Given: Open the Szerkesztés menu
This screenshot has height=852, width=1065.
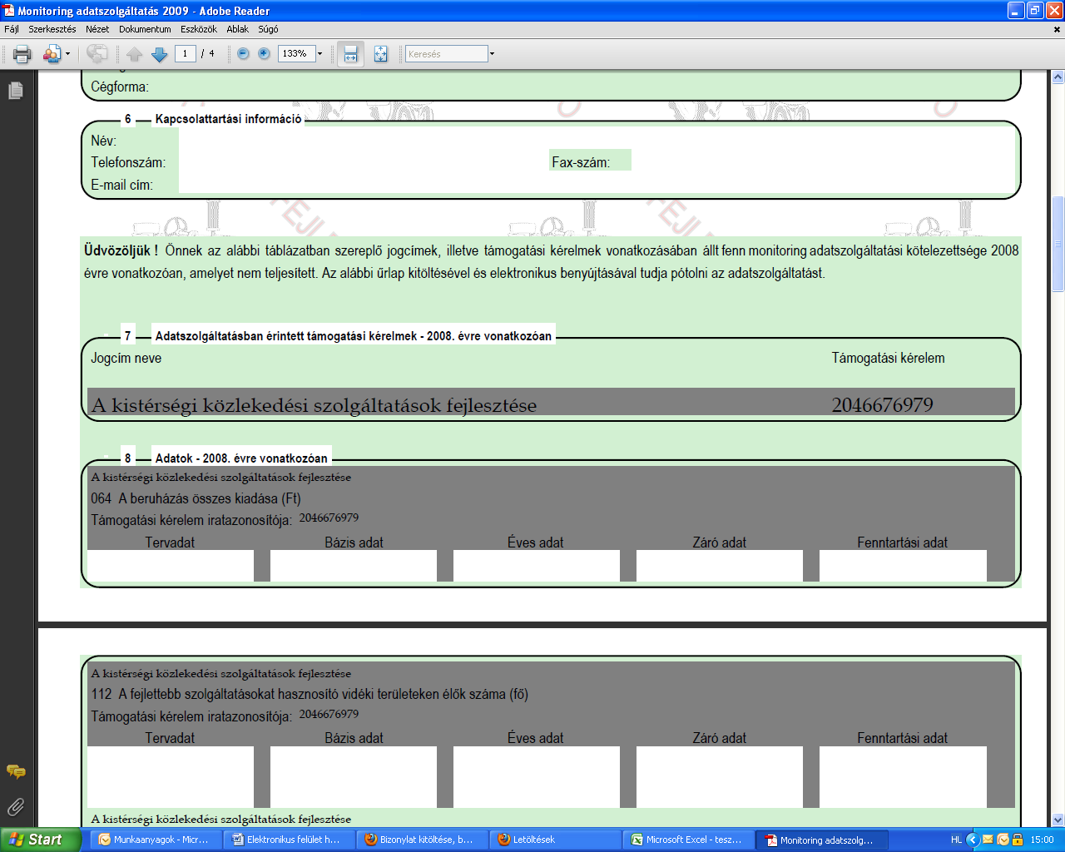Looking at the screenshot, I should [x=52, y=29].
